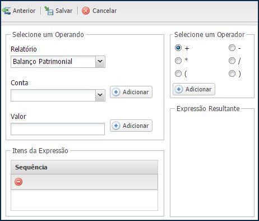Viewport: 259px width, 221px height.
Task: Click plus icon on Conta Adicionar button
Action: [x=116, y=92]
